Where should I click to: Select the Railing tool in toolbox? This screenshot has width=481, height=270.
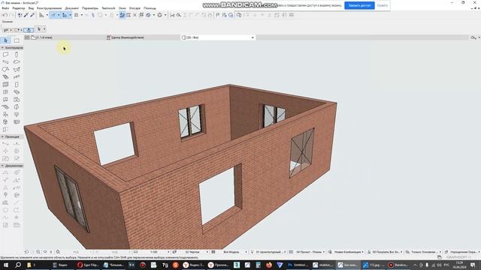click(x=17, y=76)
